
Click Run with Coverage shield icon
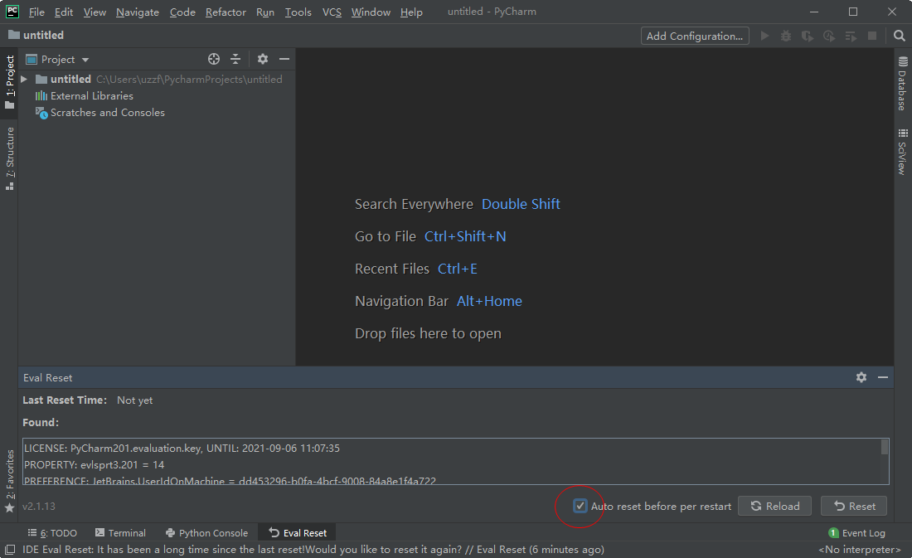(808, 36)
